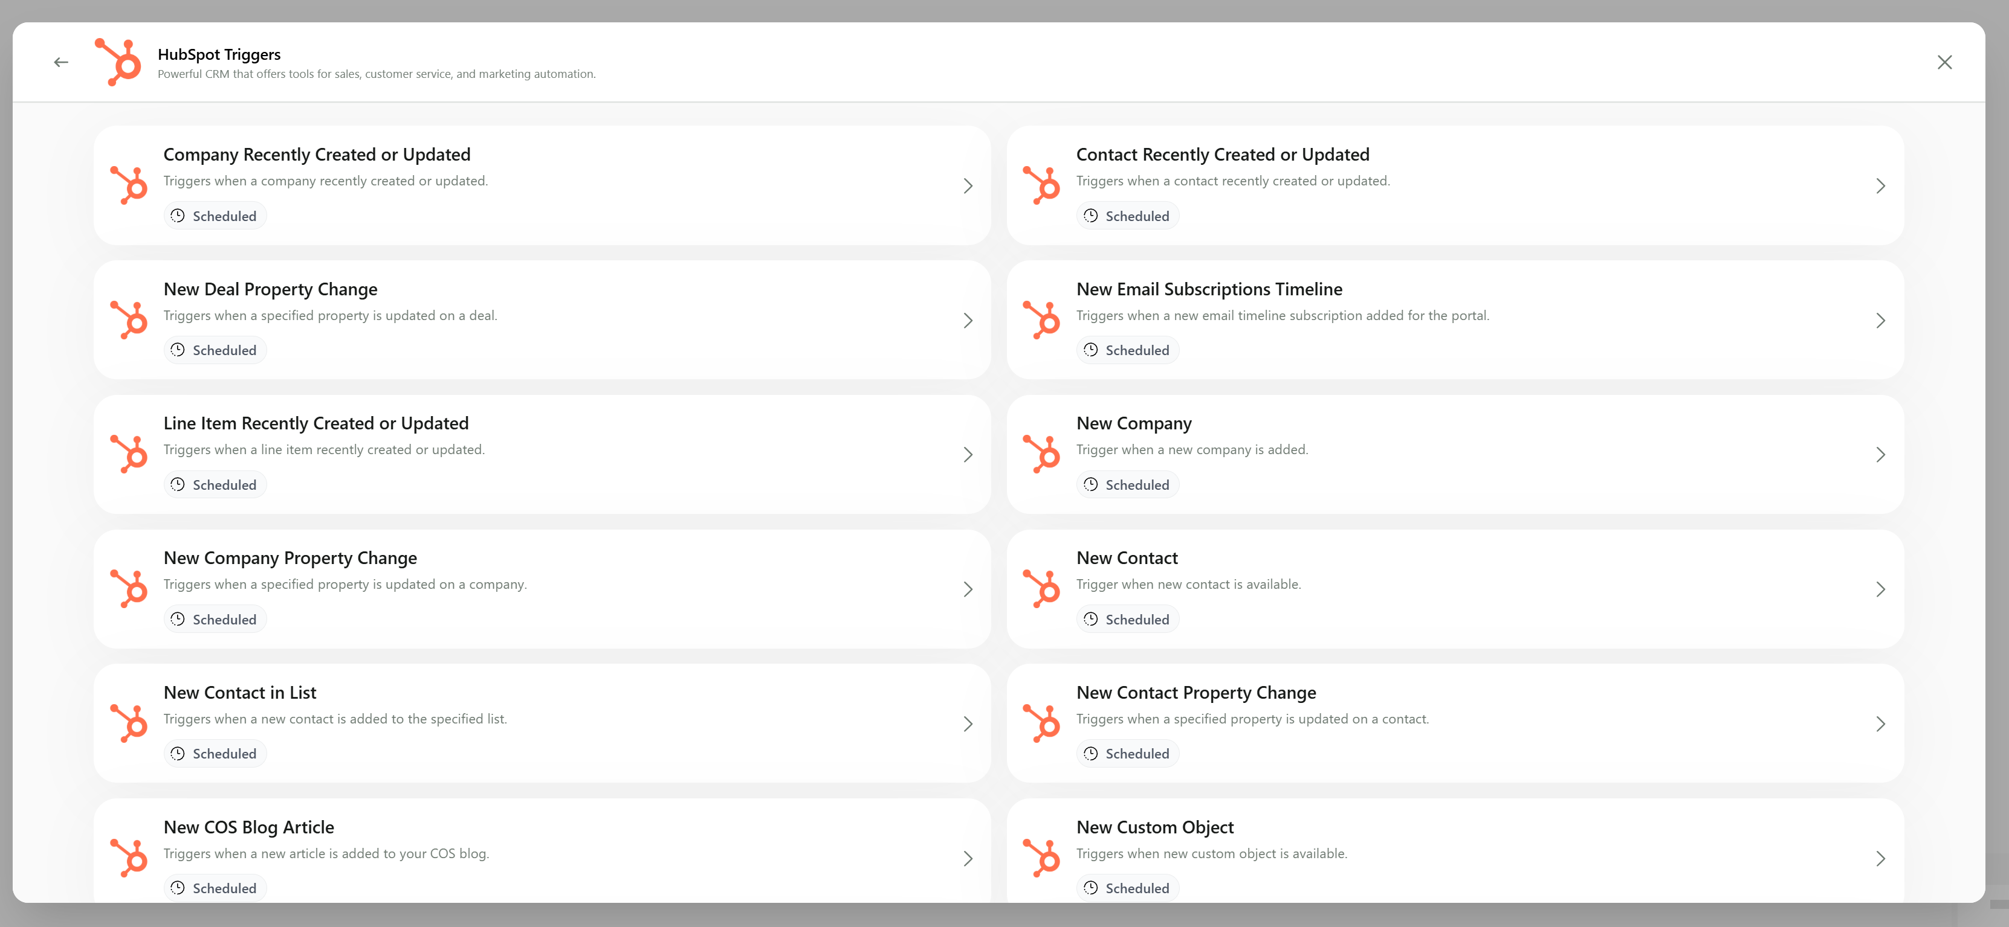Click clock icon under New Contact trigger
The width and height of the screenshot is (2009, 927).
[x=1090, y=619]
